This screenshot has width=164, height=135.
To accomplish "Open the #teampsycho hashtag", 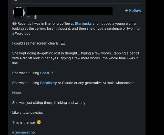I will (23, 132).
